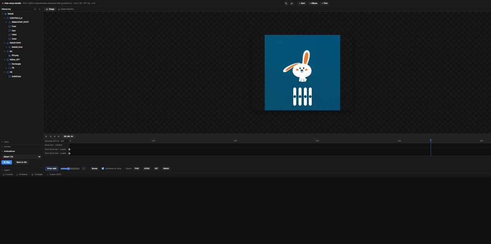Screen dimensions: 491x244
Task: Expand the Assets panel section
Action: coord(21,146)
